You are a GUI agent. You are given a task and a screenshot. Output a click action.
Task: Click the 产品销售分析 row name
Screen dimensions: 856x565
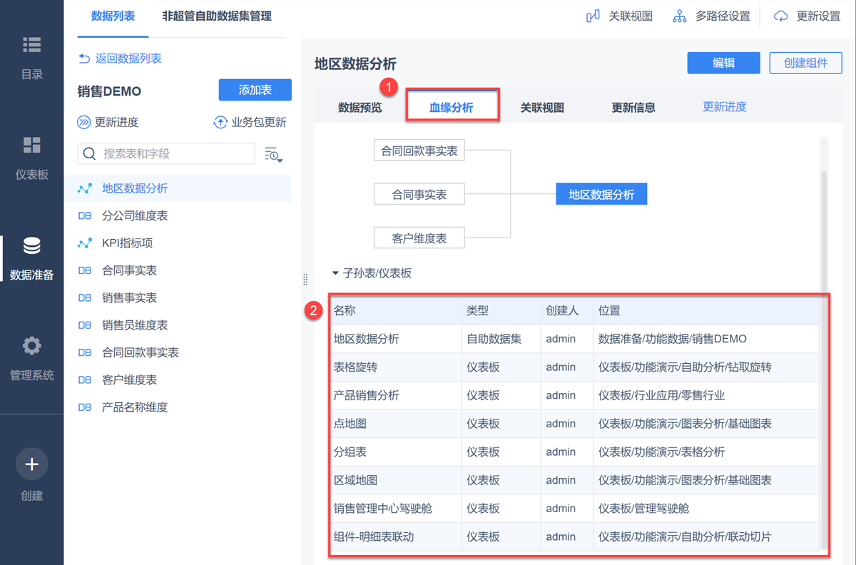pyautogui.click(x=367, y=395)
